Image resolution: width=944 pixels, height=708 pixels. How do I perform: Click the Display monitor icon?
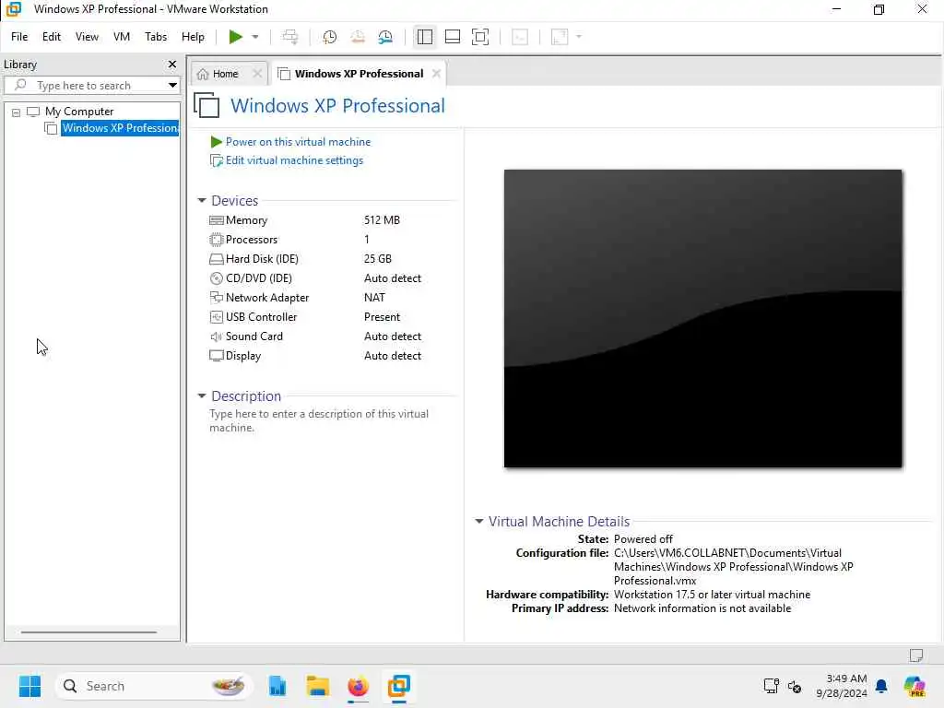point(216,356)
